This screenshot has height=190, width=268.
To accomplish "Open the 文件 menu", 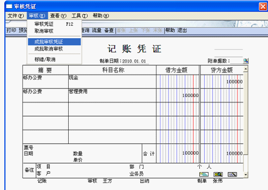I will click(15, 16).
